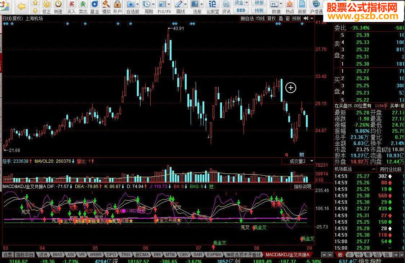Image resolution: width=405 pixels, height=263 pixels.
Task: Select the 筹 chips tab
Action: coord(368,255)
